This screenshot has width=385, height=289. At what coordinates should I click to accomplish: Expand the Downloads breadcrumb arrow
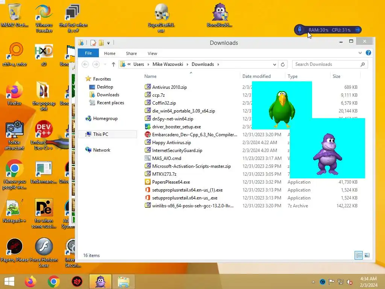[218, 64]
